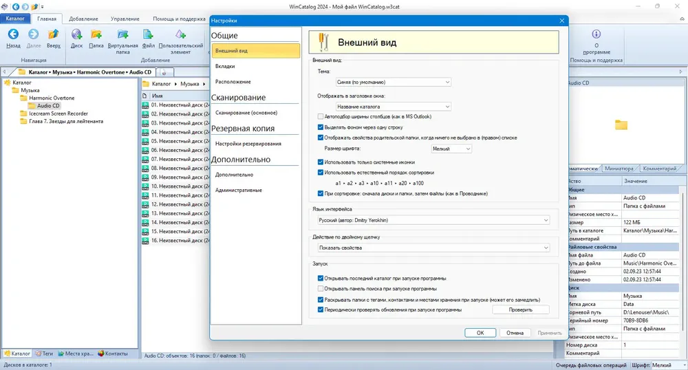This screenshot has width=688, height=370.
Task: Switch to the Управление ribbon tab
Action: (x=125, y=19)
